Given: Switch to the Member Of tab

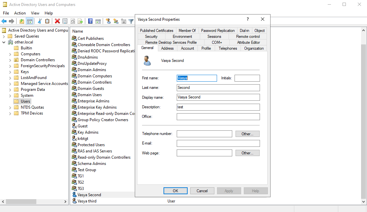Looking at the screenshot, I should click(x=187, y=31).
